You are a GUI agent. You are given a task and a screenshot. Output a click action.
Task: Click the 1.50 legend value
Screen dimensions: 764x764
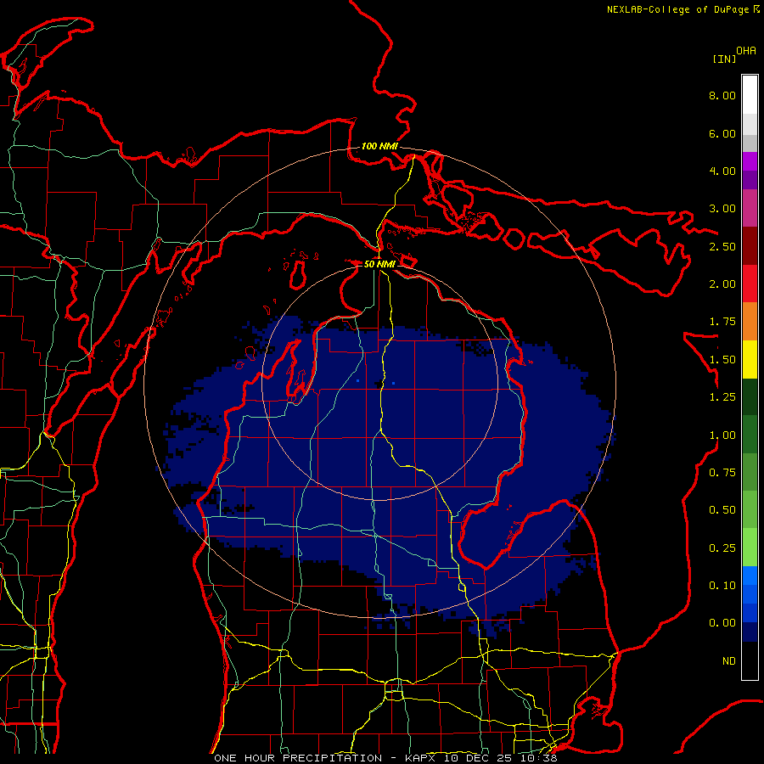(722, 360)
